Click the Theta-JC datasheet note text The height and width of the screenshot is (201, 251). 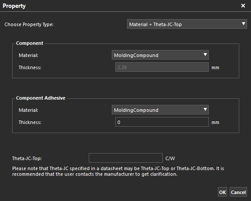(x=118, y=171)
